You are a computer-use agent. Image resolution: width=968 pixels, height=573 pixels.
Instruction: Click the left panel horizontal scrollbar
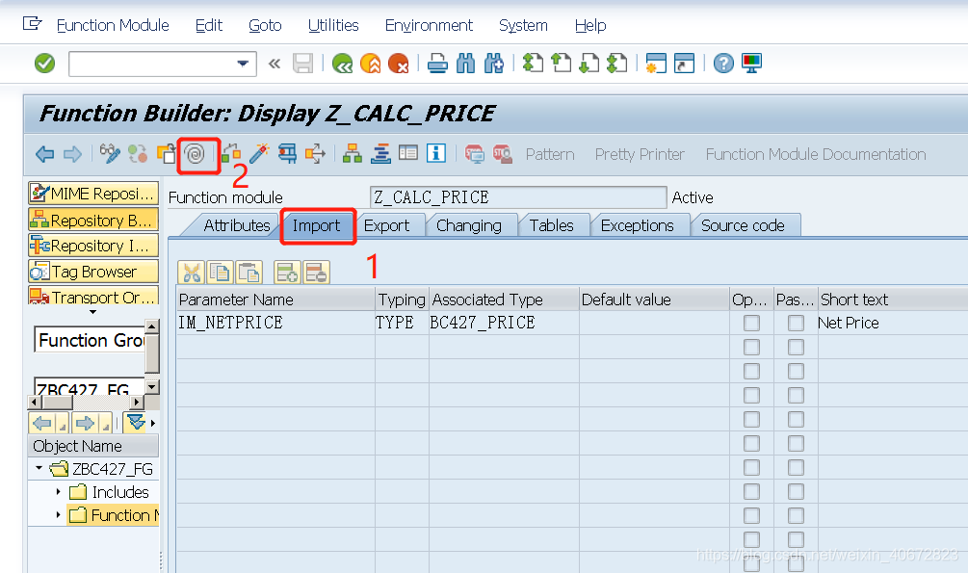(87, 403)
